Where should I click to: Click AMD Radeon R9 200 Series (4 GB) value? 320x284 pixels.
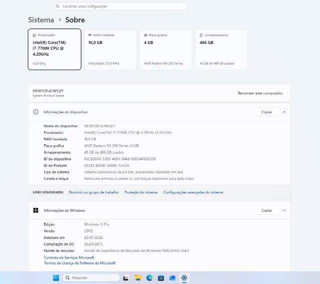(x=111, y=146)
